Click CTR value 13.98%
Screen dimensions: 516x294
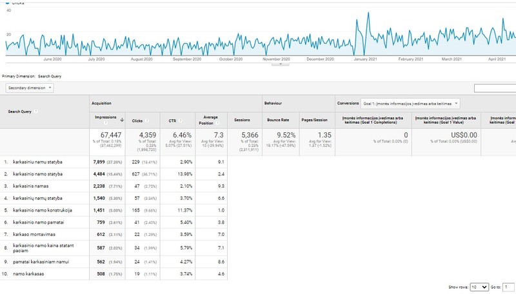tap(184, 174)
